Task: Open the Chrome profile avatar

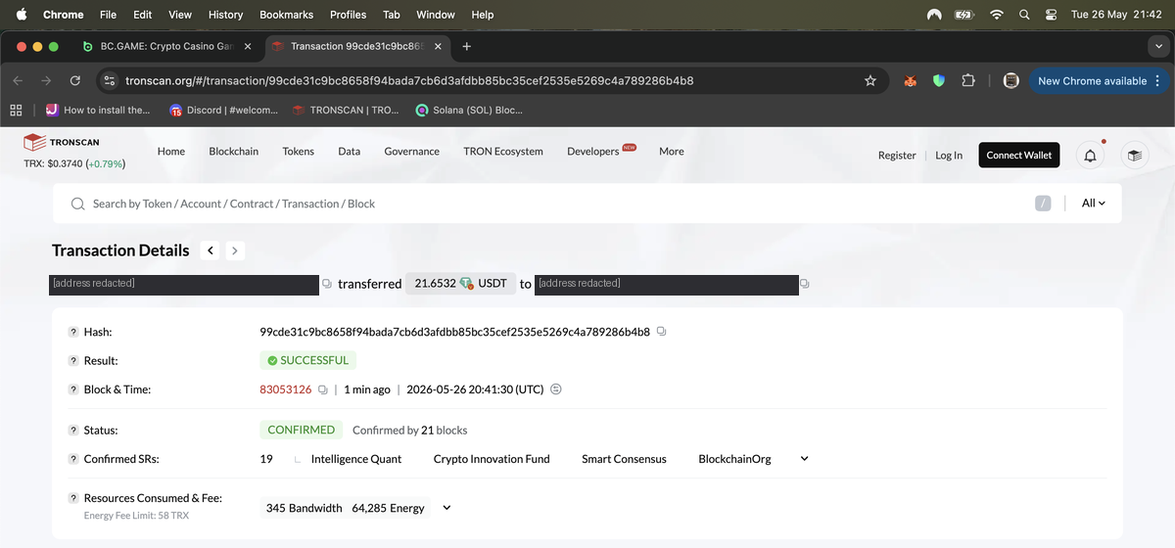Action: pos(1011,80)
